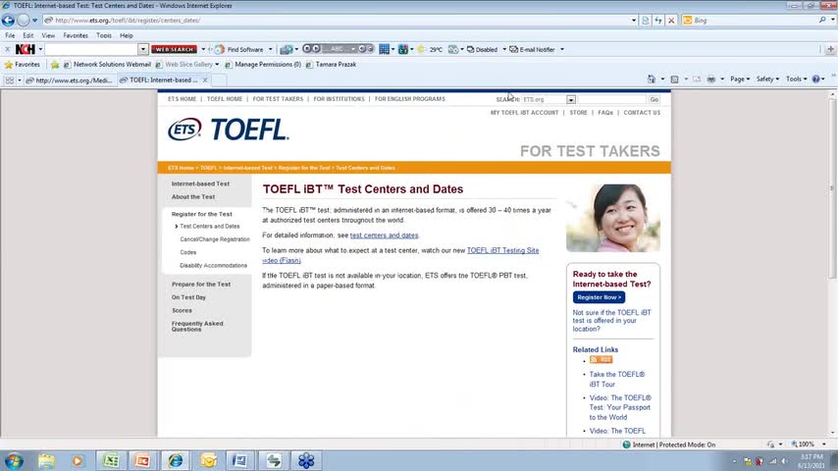Click the Feeds icon in command bar

coord(674,79)
